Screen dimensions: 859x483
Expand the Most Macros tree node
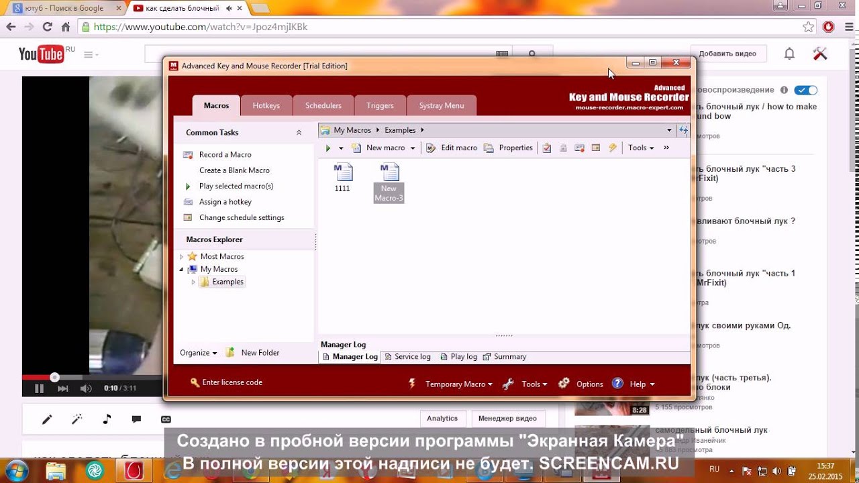181,257
